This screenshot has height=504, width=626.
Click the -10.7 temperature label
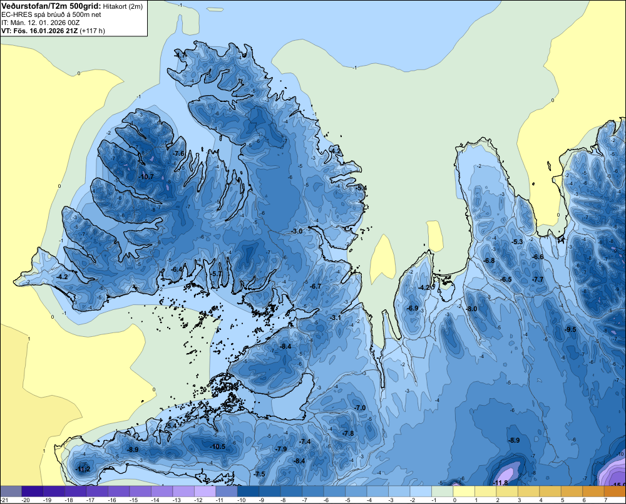(x=146, y=177)
